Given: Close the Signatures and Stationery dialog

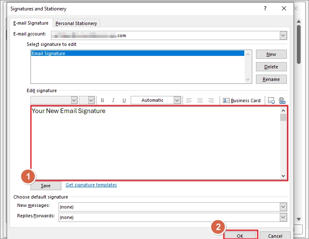Looking at the screenshot, I should pyautogui.click(x=284, y=8).
